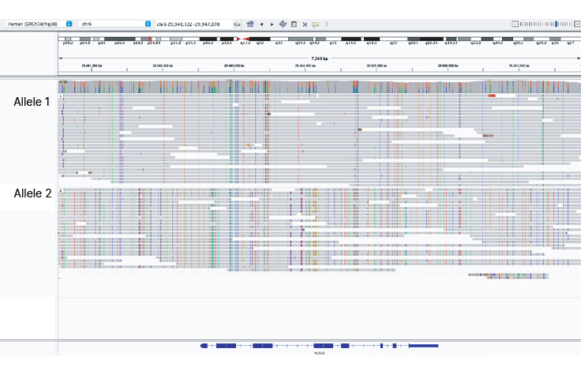Go forward to next locus view
The image size is (581, 375).
coord(272,24)
